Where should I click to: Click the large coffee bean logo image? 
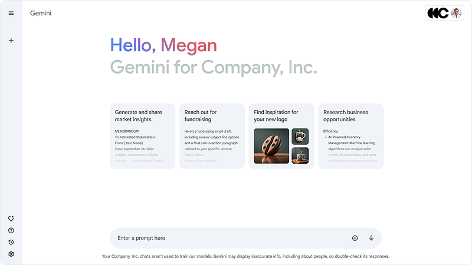click(x=271, y=146)
